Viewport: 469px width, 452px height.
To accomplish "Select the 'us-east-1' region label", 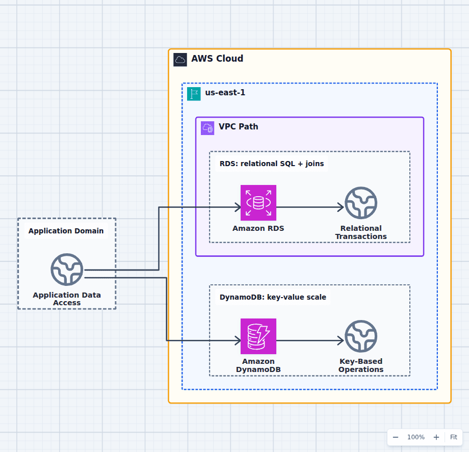I will click(225, 93).
